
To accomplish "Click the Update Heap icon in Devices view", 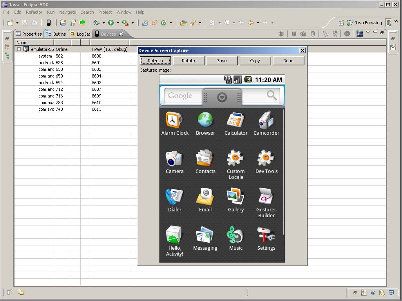I will (x=294, y=34).
